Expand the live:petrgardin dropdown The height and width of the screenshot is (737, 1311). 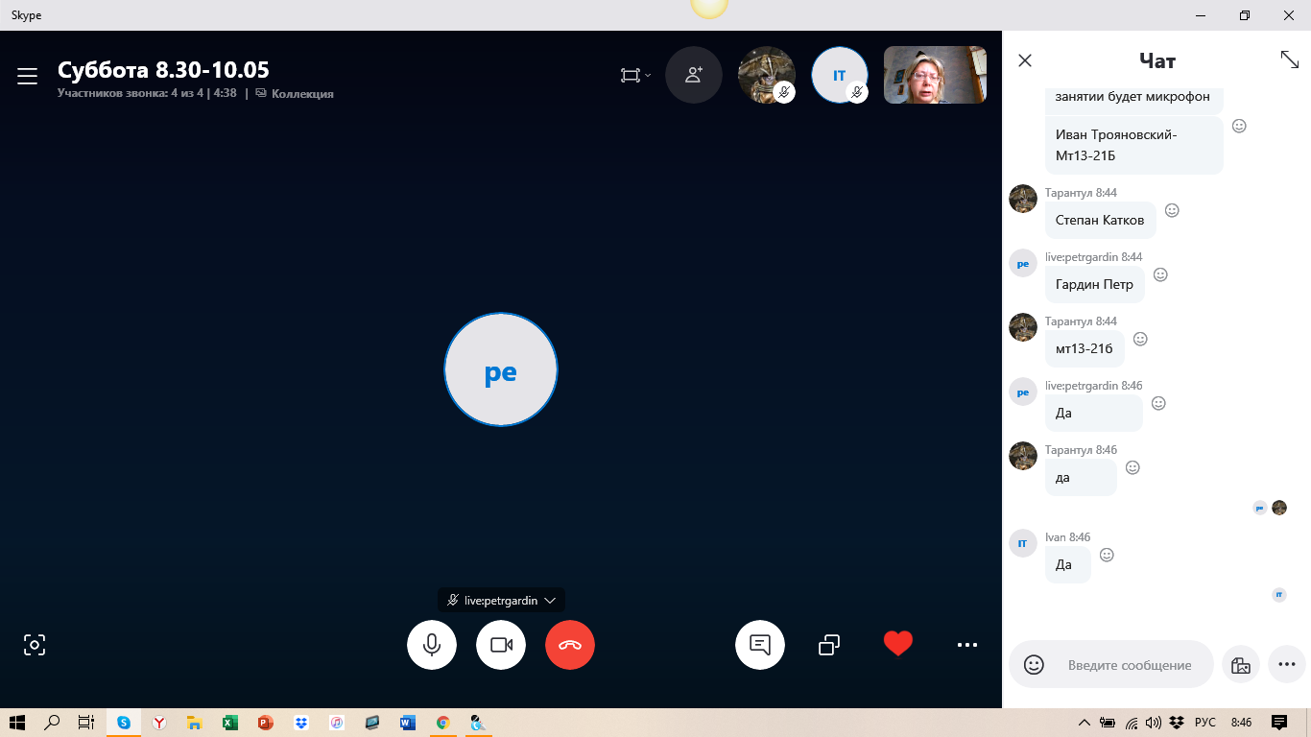(550, 600)
